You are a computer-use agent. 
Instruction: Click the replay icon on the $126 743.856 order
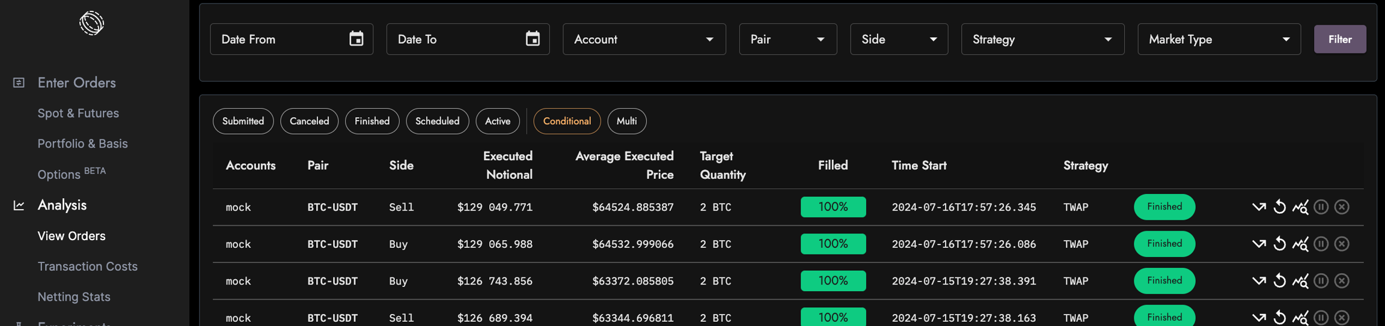click(x=1279, y=281)
